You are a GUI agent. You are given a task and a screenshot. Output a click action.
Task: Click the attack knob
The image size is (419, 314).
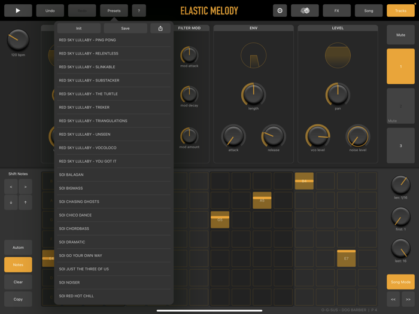tap(233, 136)
